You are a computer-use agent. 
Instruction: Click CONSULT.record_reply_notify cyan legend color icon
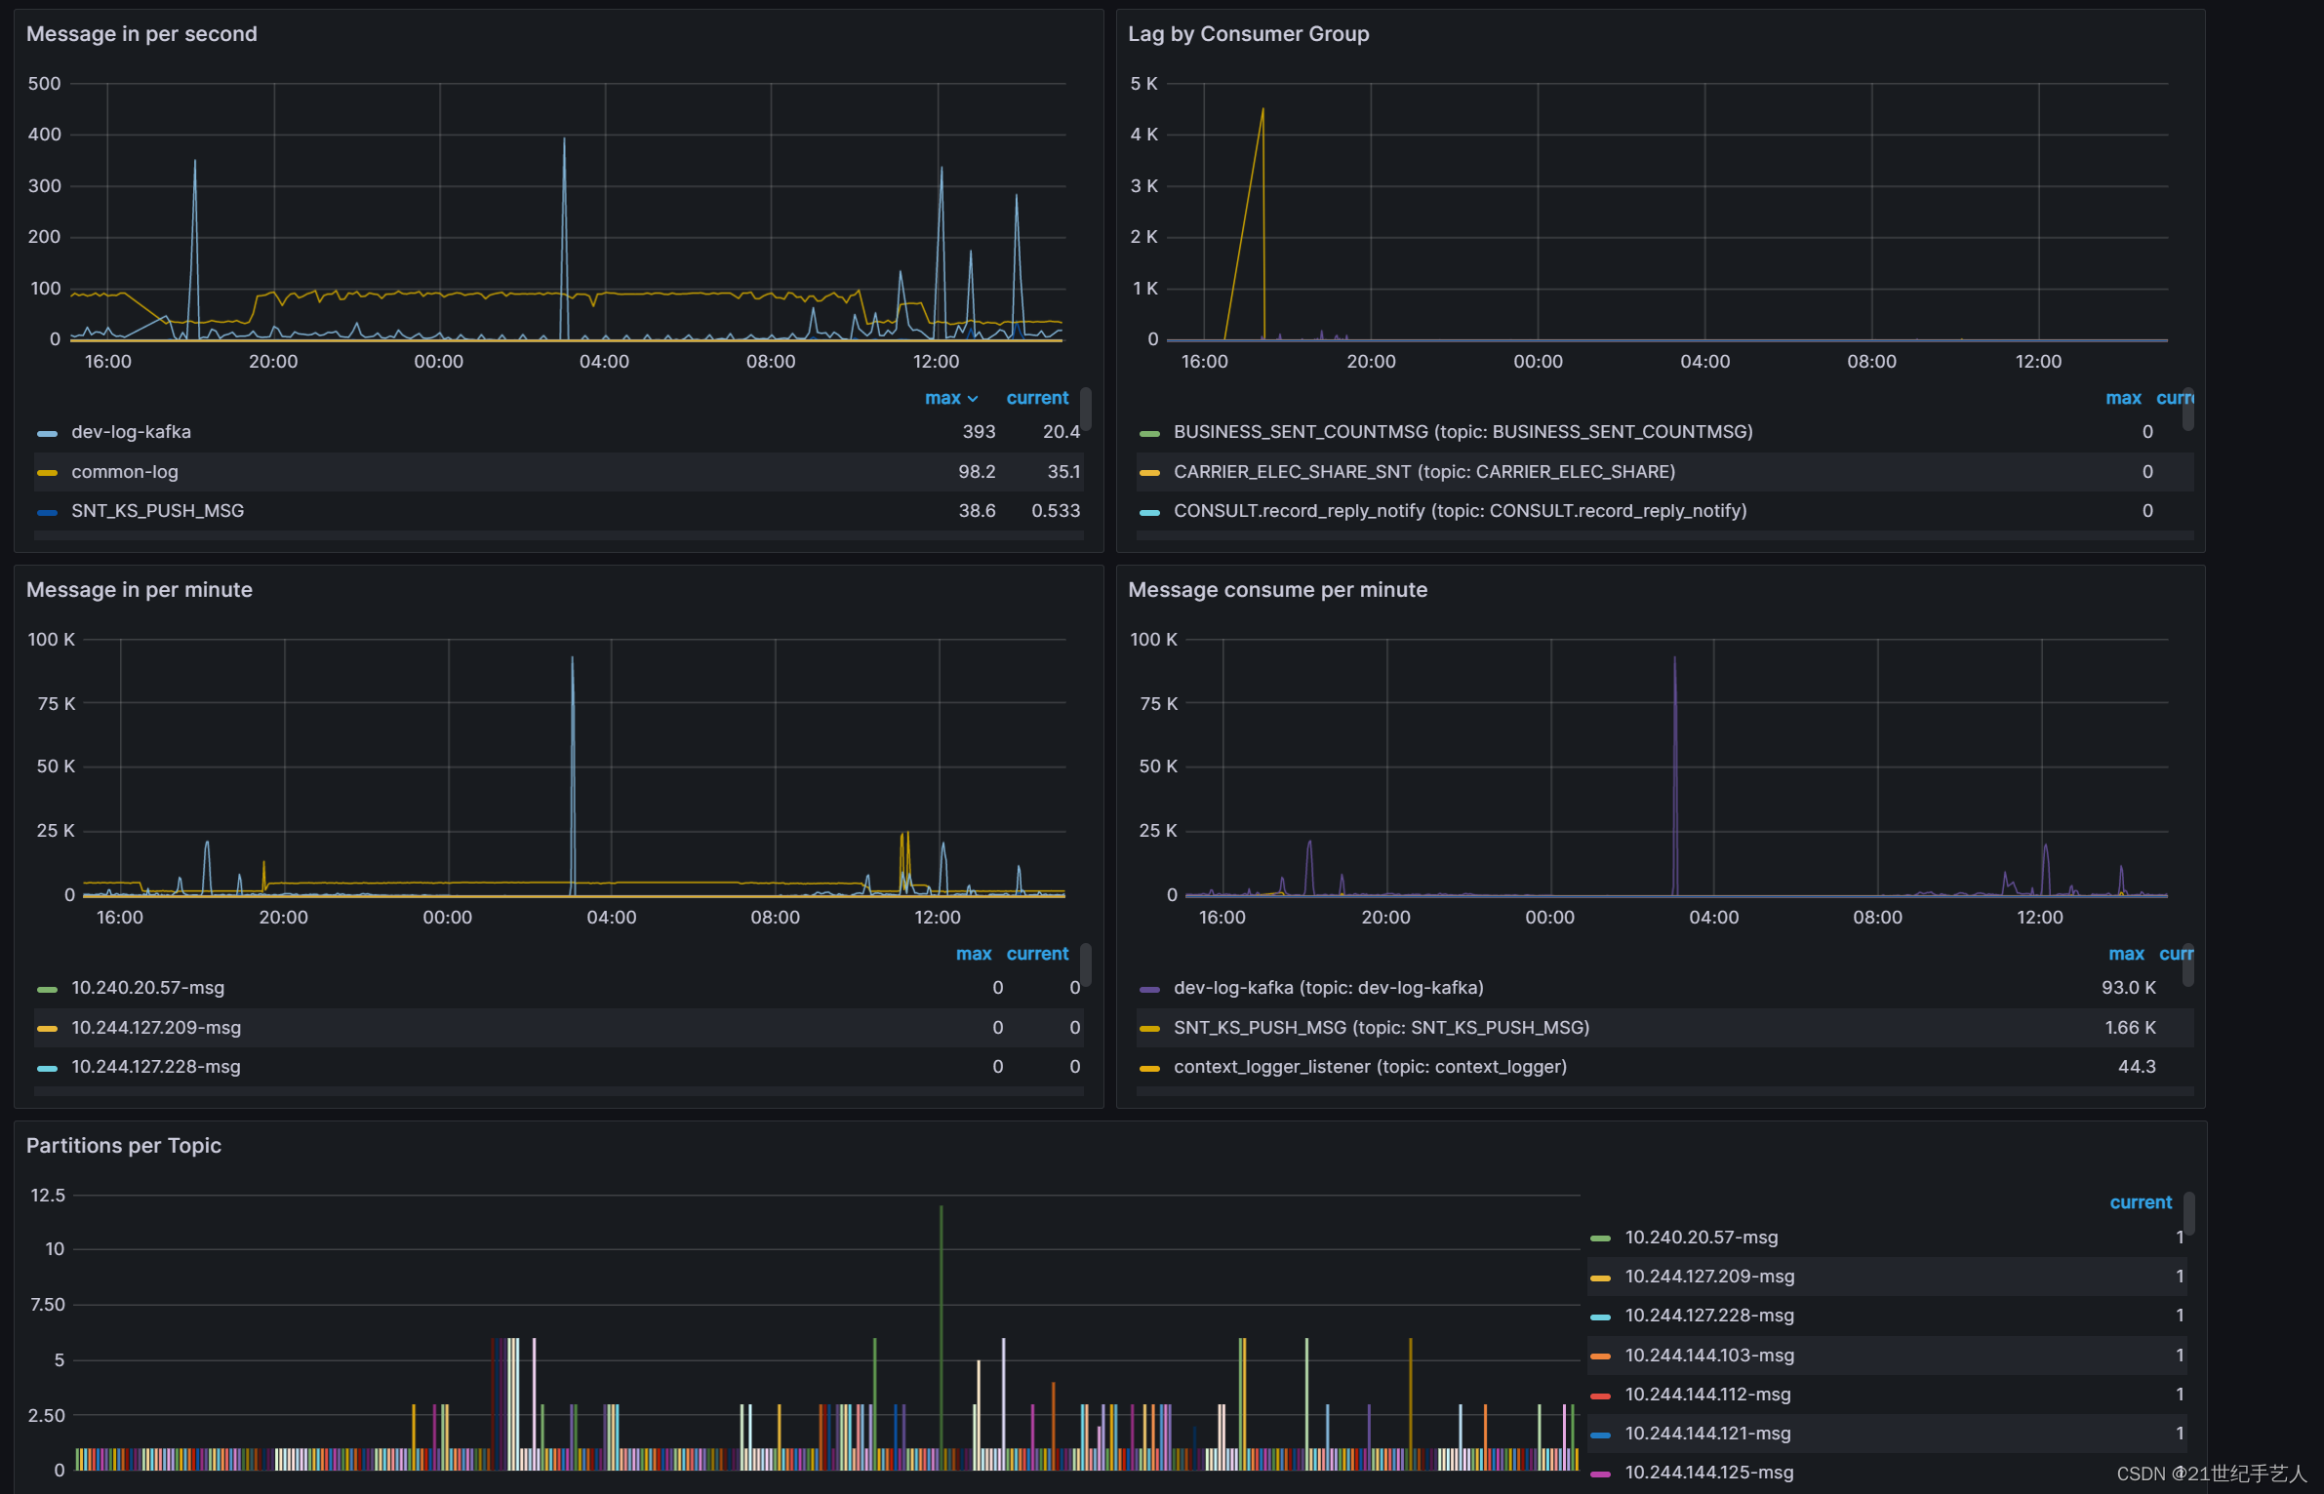point(1149,512)
